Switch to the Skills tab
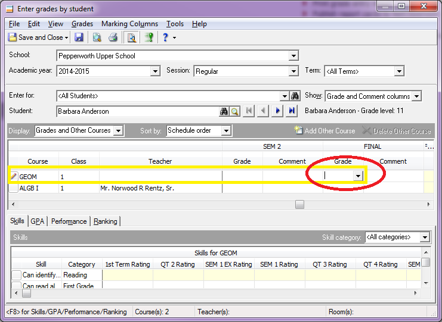 (x=17, y=221)
